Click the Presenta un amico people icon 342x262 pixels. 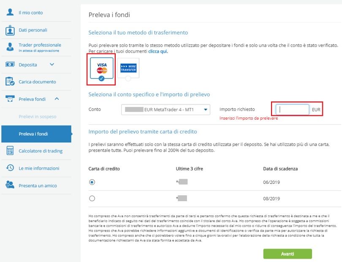[x=10, y=186]
